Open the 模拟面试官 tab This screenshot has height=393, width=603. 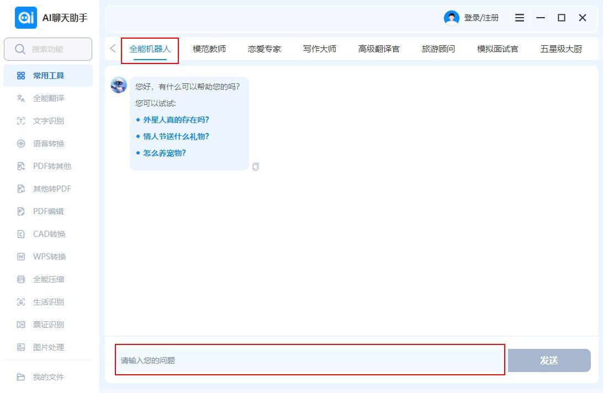[x=498, y=49]
